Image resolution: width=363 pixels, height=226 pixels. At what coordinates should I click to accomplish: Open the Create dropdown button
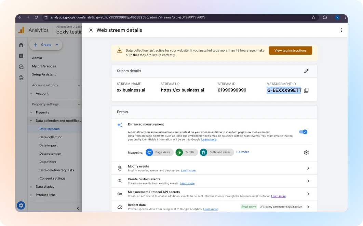46,45
